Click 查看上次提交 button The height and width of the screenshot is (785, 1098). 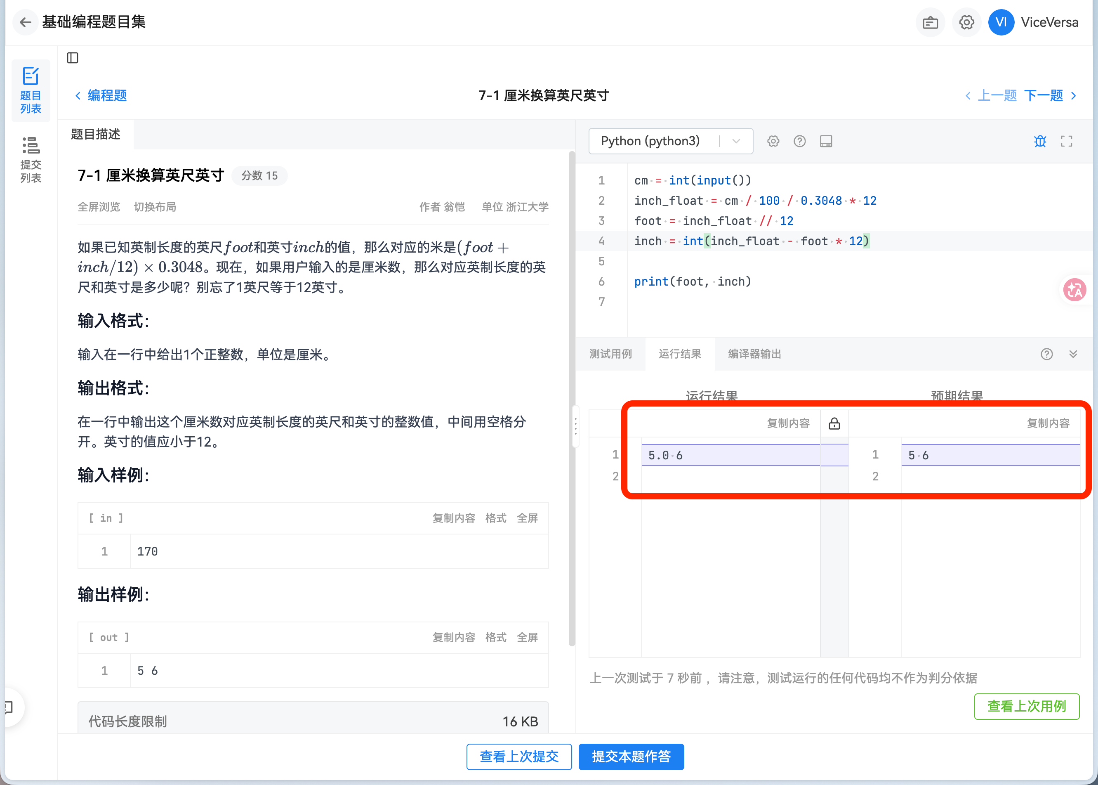519,757
